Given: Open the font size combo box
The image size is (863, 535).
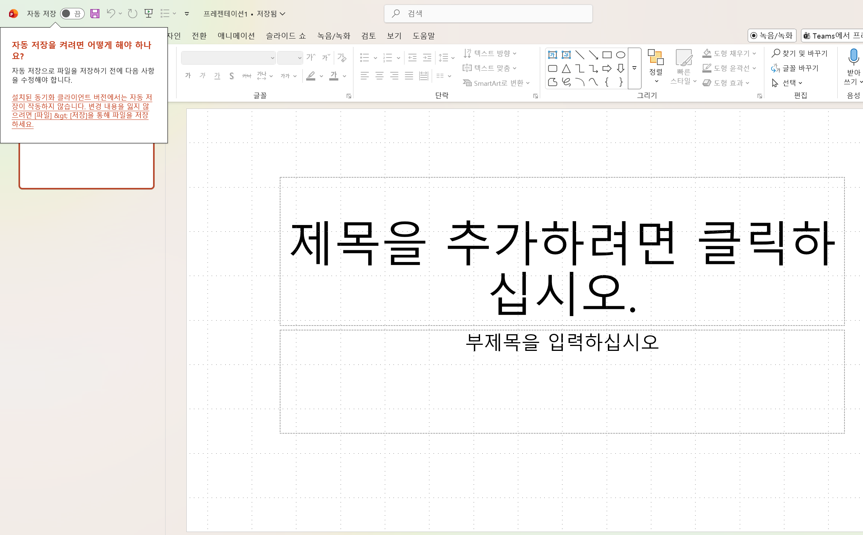Looking at the screenshot, I should [290, 58].
